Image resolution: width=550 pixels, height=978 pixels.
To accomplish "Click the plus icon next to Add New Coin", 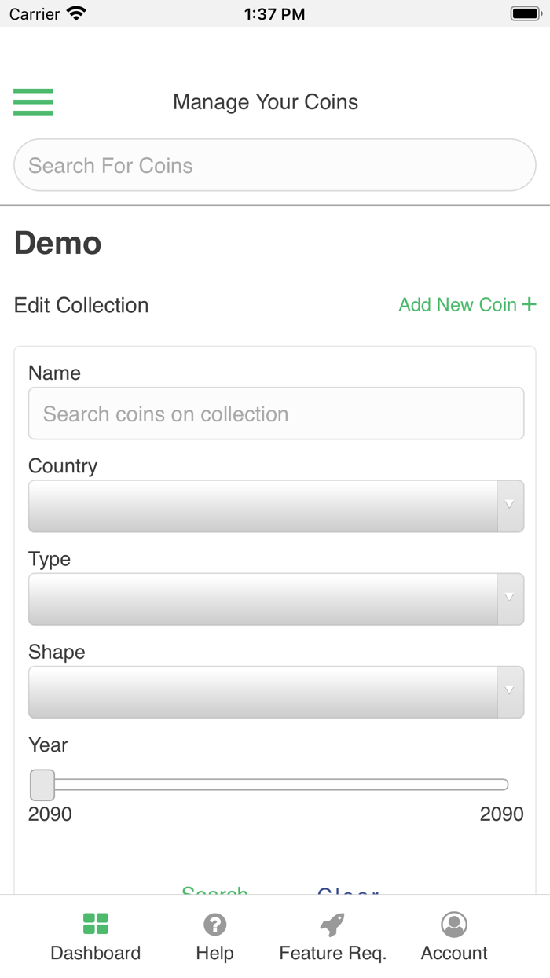I will tap(529, 304).
